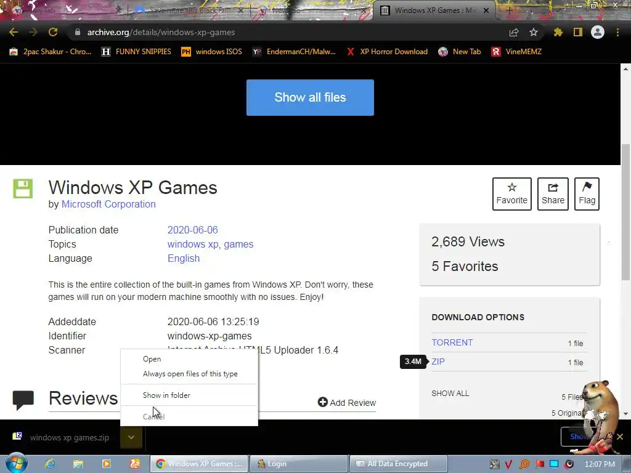Bookmark this page with the star icon
Image resolution: width=631 pixels, height=473 pixels.
click(x=534, y=32)
